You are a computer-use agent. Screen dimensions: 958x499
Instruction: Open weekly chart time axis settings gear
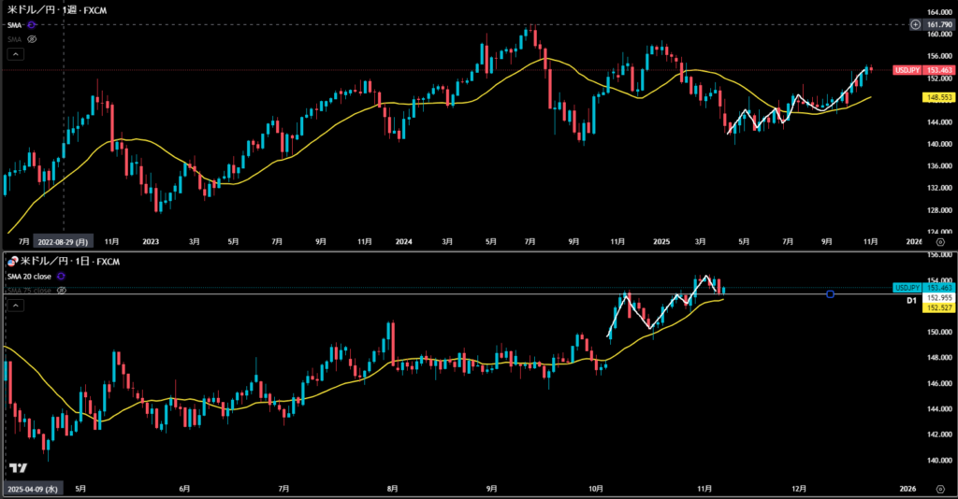click(x=939, y=240)
